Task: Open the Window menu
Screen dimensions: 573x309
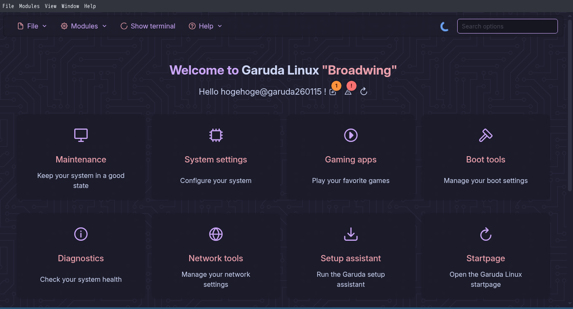Action: (70, 6)
